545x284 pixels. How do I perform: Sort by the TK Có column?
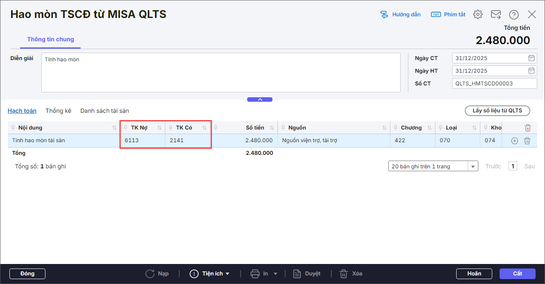click(x=205, y=128)
